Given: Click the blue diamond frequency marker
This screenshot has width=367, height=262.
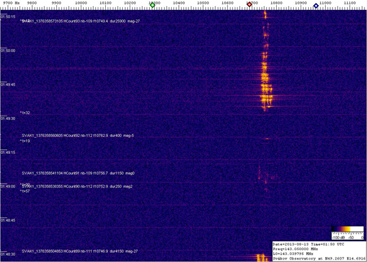Looking at the screenshot, I should pyautogui.click(x=316, y=6).
